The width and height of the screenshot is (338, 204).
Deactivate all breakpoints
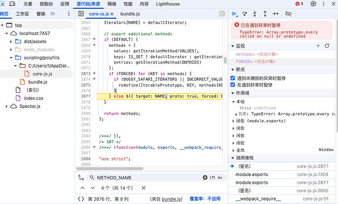tap(288, 14)
